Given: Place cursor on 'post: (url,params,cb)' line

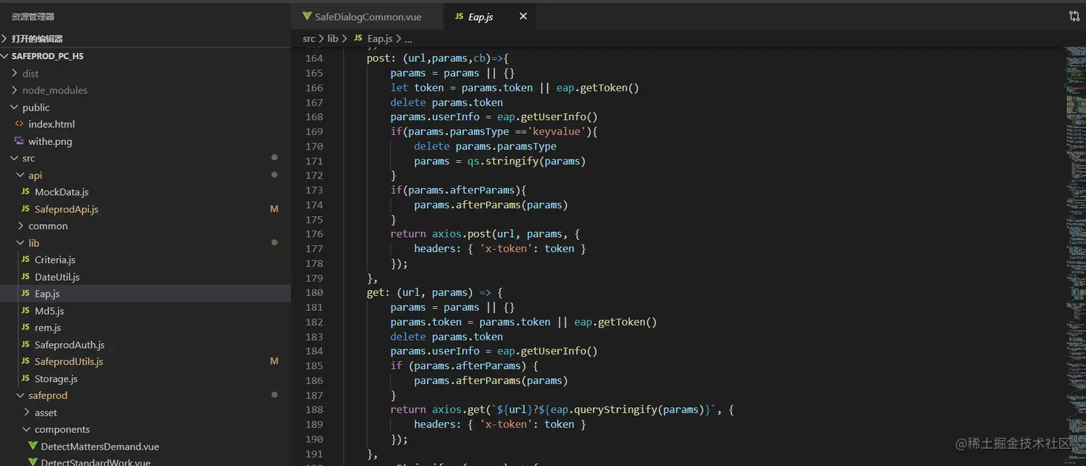Looking at the screenshot, I should coord(437,58).
